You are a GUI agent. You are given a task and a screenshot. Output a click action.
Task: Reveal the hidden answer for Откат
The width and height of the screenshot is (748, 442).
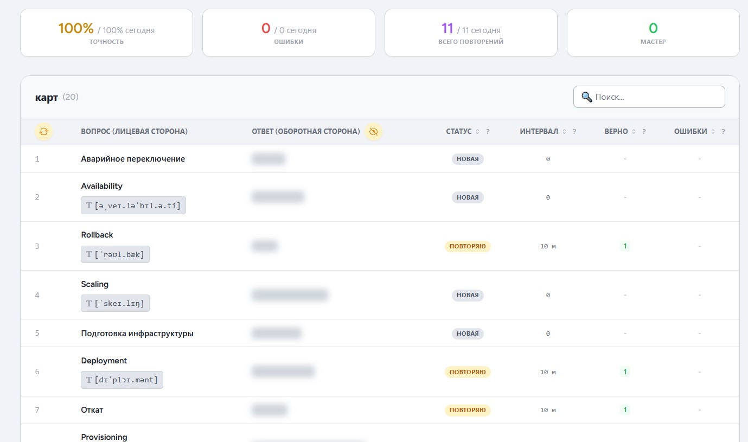click(268, 410)
